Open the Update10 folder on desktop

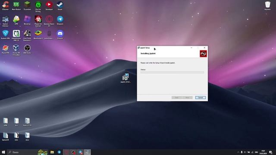[6, 136]
